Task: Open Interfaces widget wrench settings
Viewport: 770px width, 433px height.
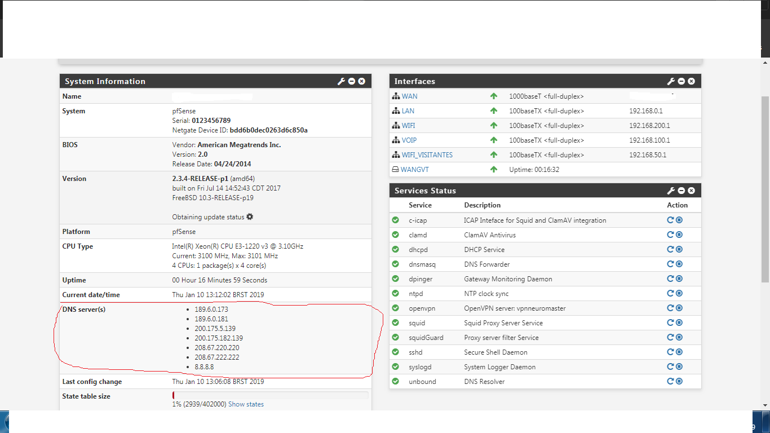Action: 671,82
